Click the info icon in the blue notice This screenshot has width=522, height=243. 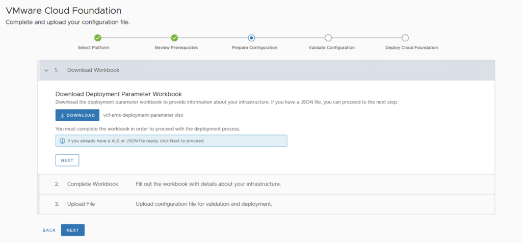(62, 141)
